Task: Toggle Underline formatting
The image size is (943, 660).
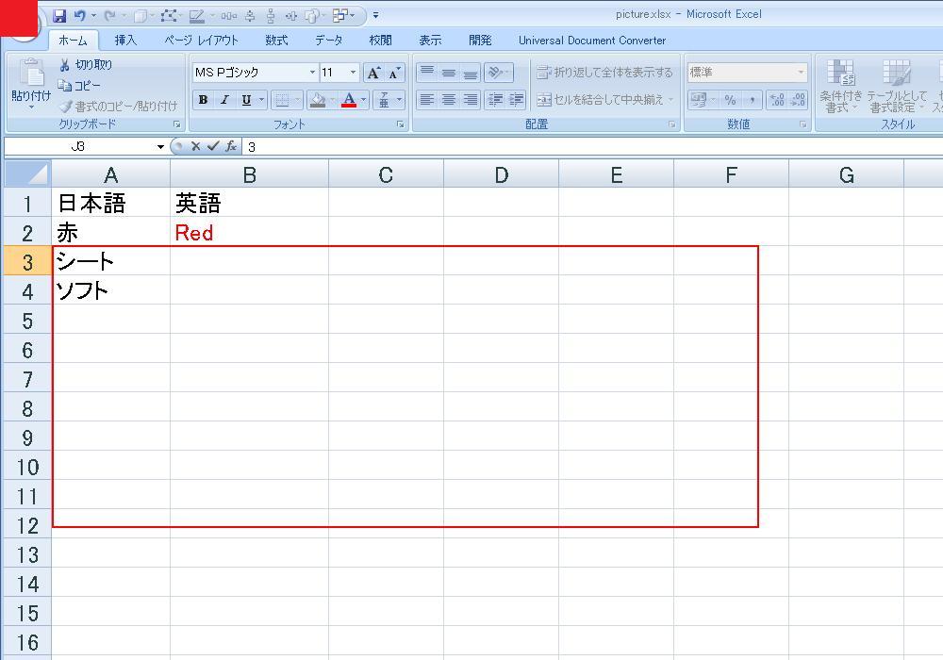Action: point(246,100)
